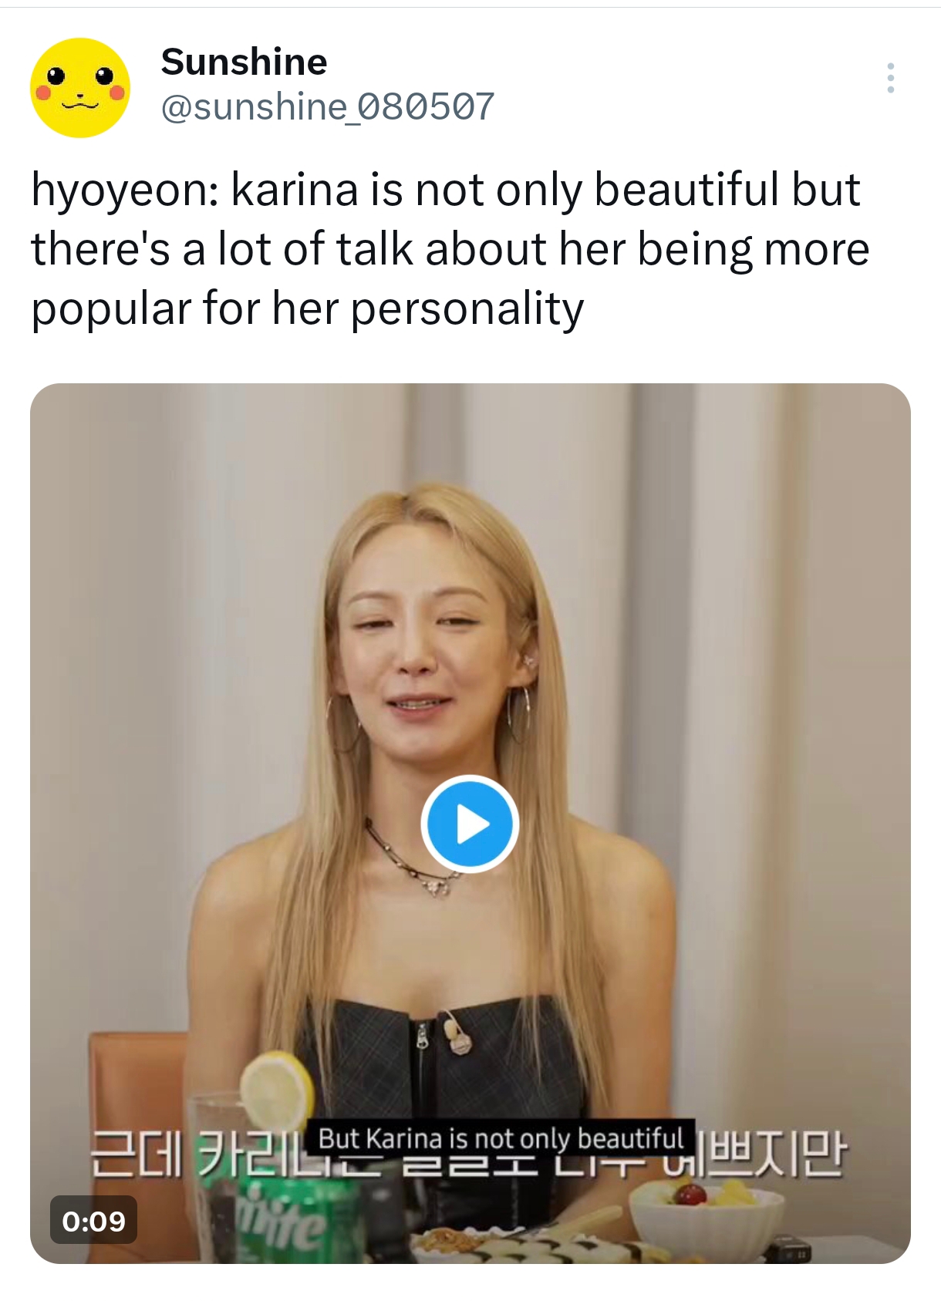This screenshot has height=1301, width=941.
Task: Click the English subtitle 'But Karina is not only beautiful'
Action: [x=501, y=1138]
